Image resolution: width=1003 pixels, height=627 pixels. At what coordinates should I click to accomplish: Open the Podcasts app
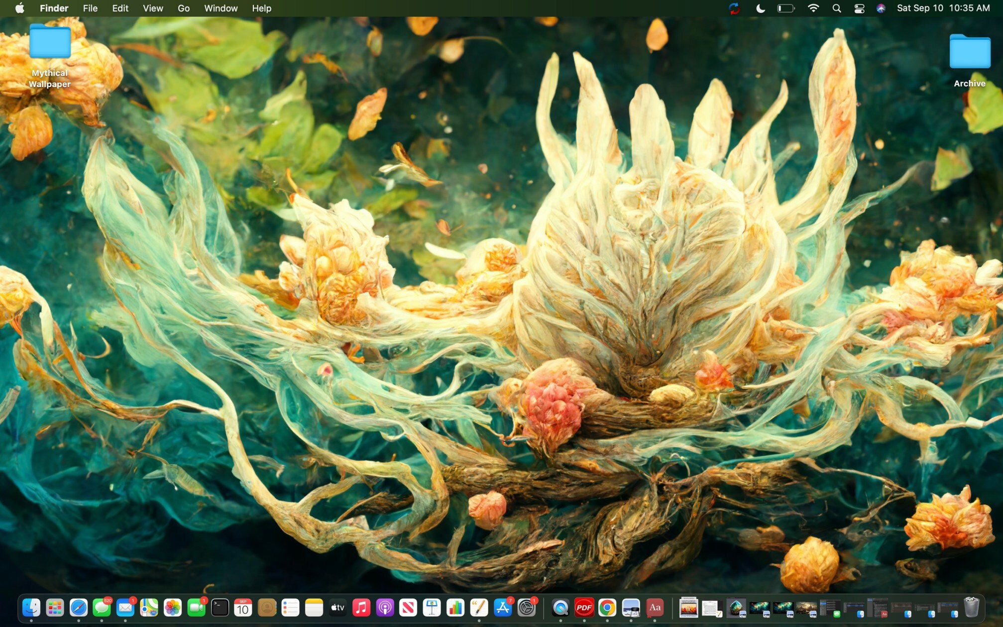pos(385,607)
